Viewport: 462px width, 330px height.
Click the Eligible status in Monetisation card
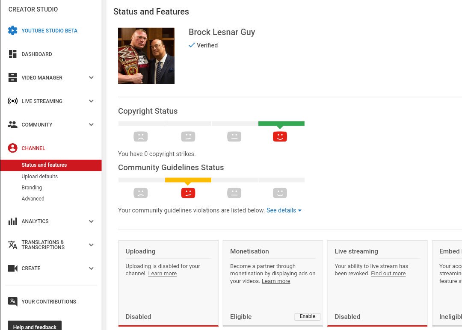pyautogui.click(x=241, y=317)
